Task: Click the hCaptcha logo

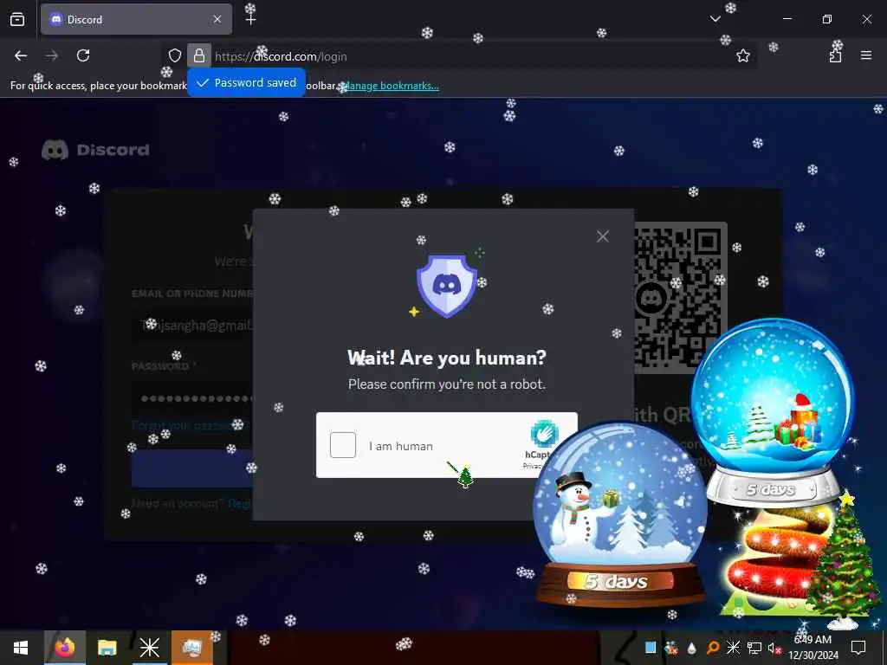Action: [x=544, y=433]
